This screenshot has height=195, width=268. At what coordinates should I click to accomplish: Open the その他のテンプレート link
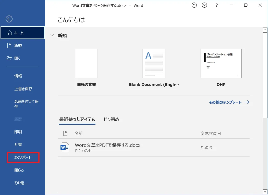pos(229,102)
